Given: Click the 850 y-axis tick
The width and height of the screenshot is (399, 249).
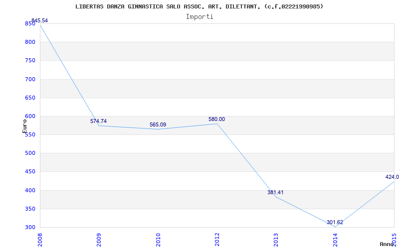Looking at the screenshot, I should (30, 23).
